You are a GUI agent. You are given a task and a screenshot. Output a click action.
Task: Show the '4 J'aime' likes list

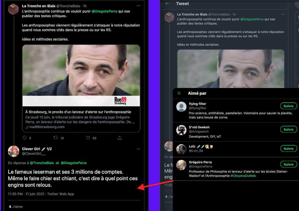(x=16, y=206)
